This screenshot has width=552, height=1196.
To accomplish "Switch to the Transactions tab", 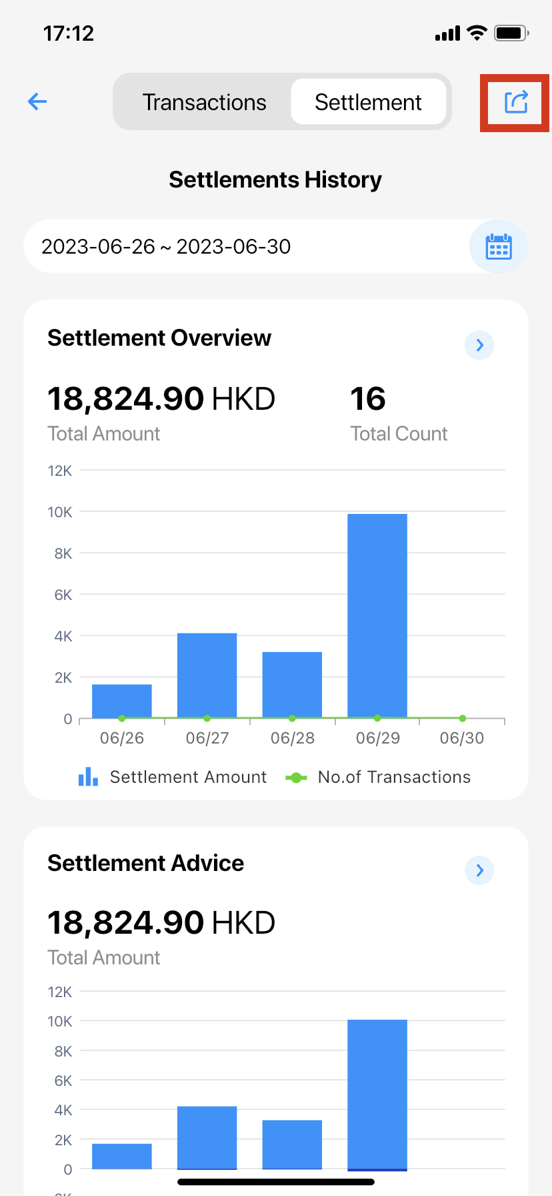I will pos(204,102).
